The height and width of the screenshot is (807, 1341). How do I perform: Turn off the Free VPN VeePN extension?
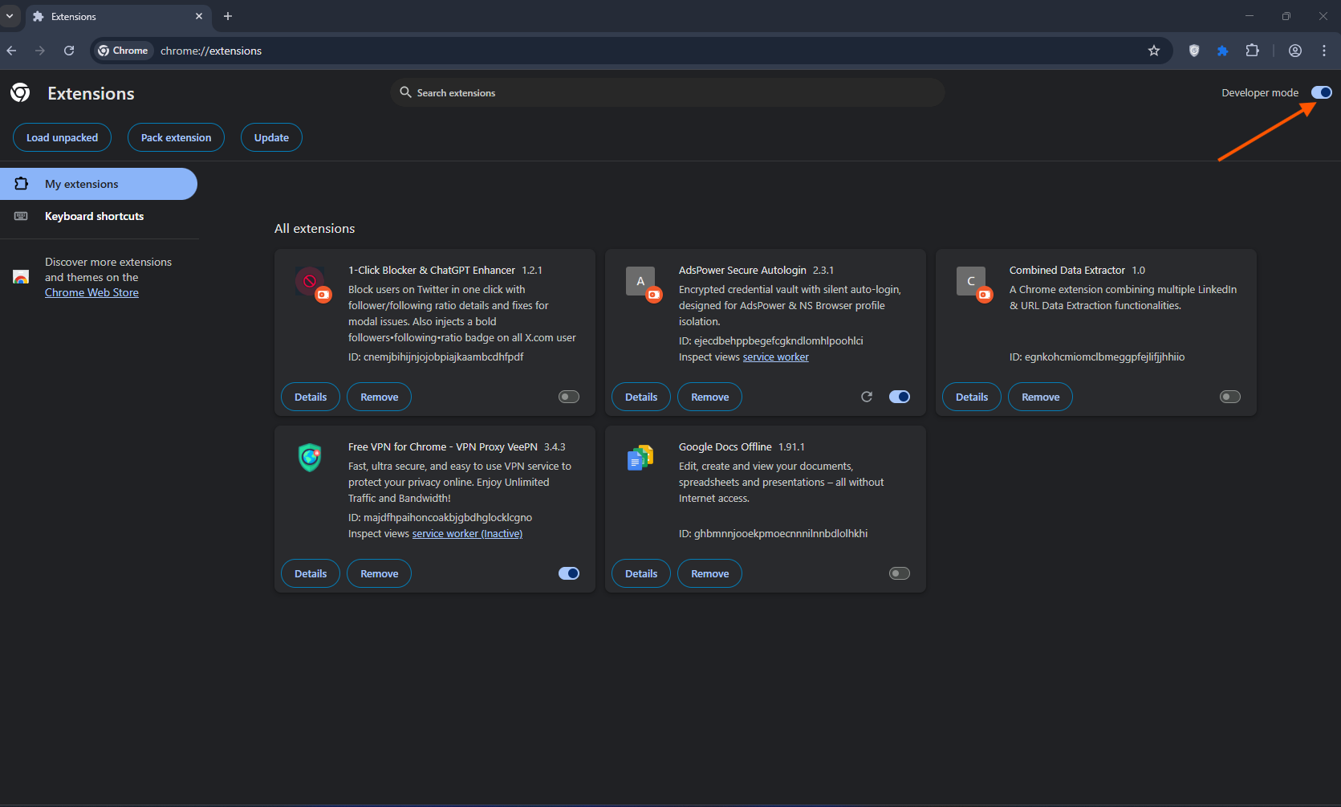568,573
